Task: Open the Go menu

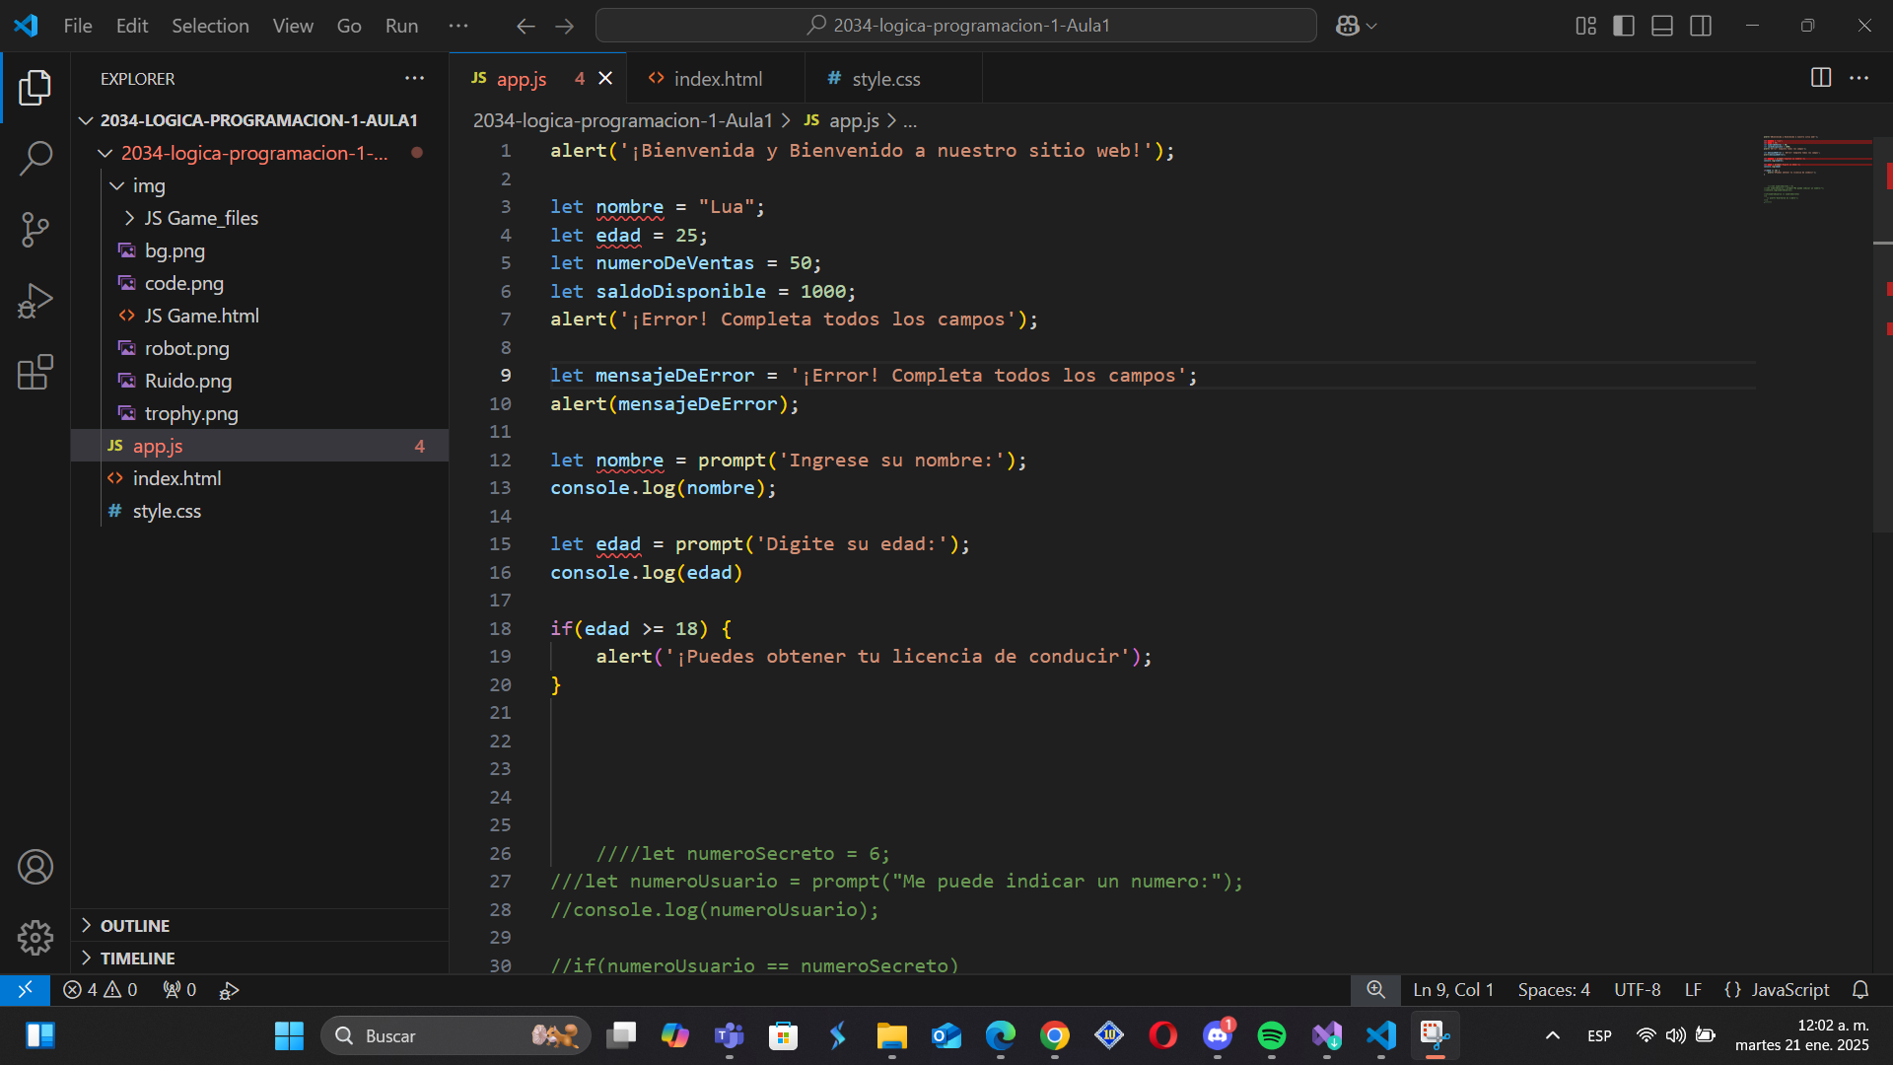Action: coord(349,26)
